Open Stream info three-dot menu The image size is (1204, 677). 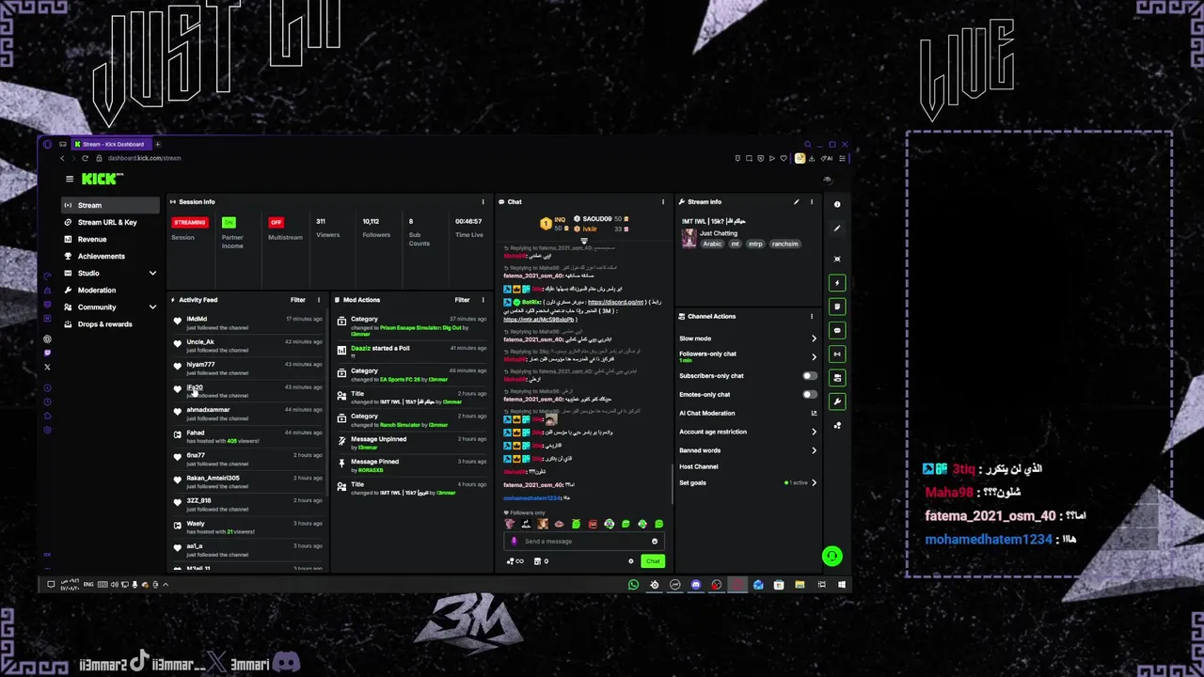812,201
